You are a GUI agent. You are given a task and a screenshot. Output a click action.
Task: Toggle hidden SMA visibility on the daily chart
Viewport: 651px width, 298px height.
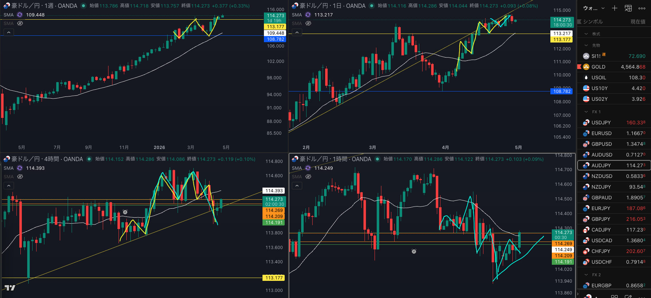[308, 23]
